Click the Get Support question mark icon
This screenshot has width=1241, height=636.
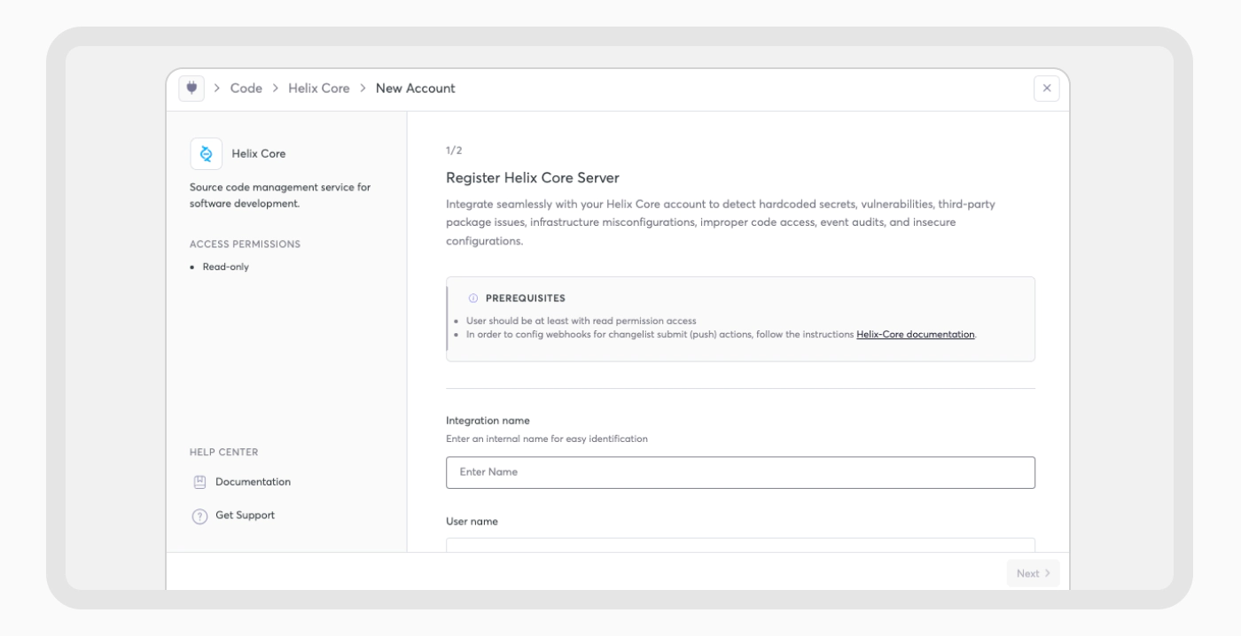[x=199, y=516]
